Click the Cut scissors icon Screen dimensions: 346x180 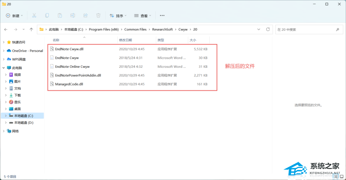point(34,15)
